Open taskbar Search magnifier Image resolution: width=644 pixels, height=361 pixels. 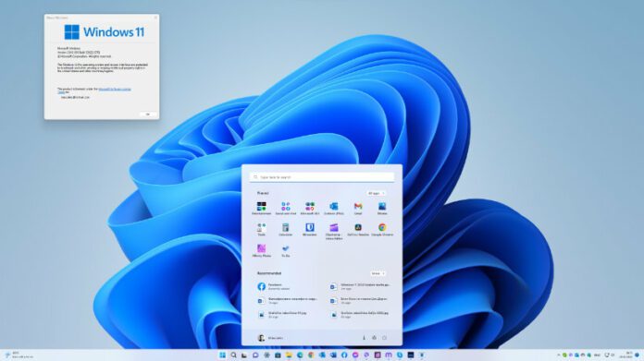(x=233, y=355)
